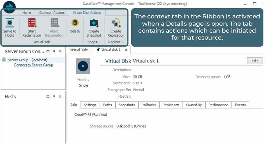Close the Hosts panel
The image size is (265, 144).
(x=60, y=97)
